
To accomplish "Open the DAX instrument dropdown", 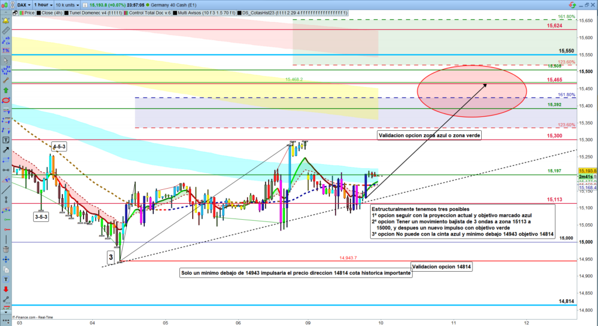I will 21,4.
